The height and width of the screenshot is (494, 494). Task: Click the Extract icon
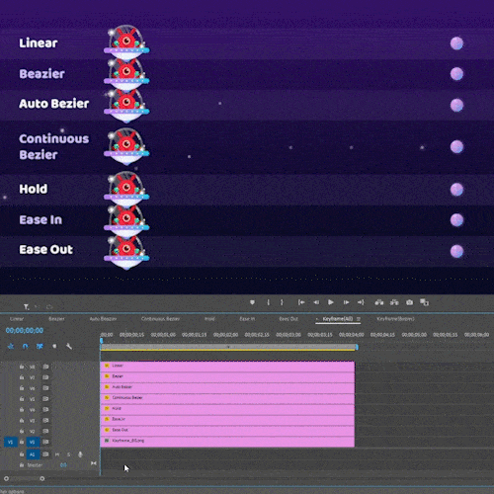coord(394,302)
